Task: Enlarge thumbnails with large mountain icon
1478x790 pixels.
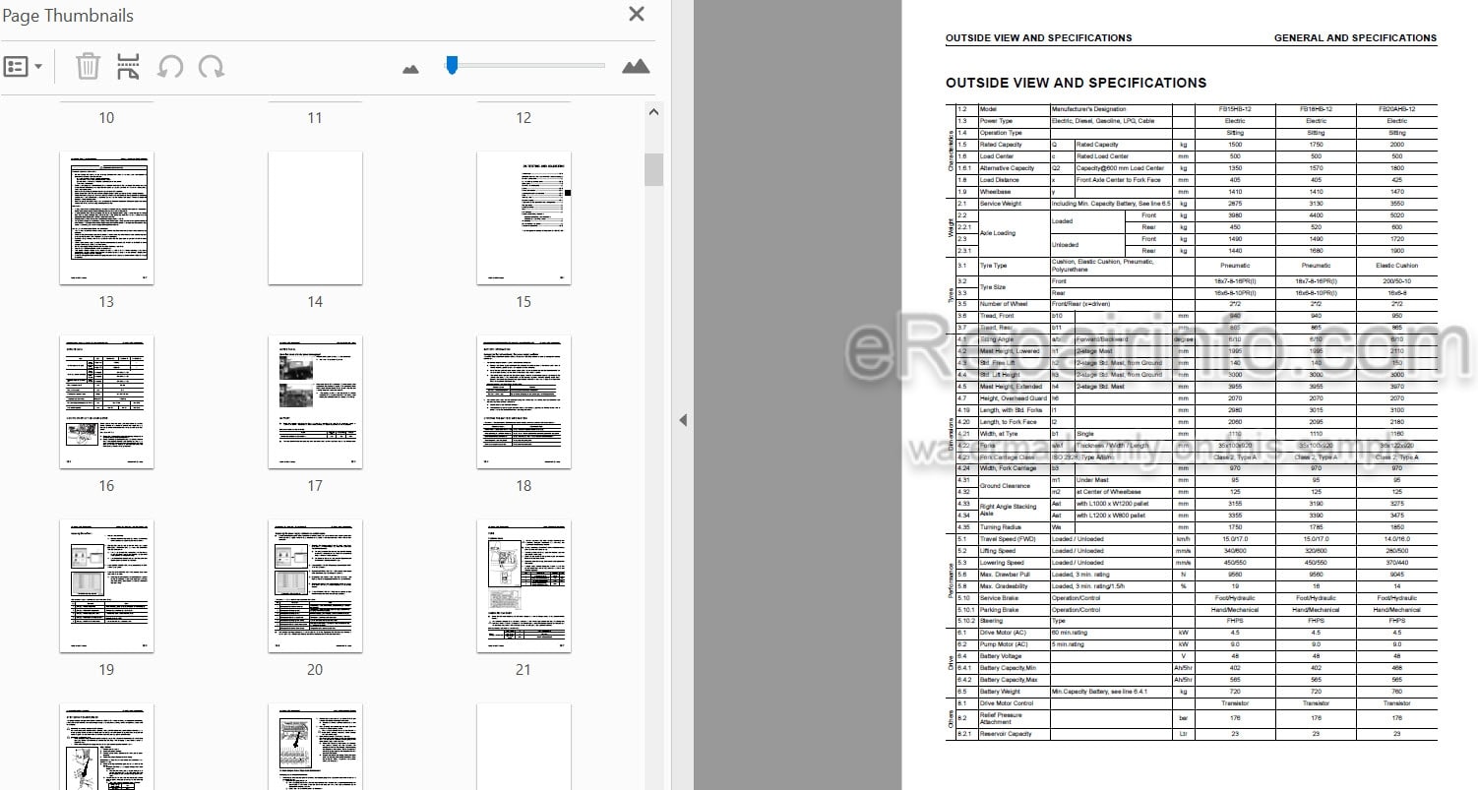Action: tap(636, 67)
